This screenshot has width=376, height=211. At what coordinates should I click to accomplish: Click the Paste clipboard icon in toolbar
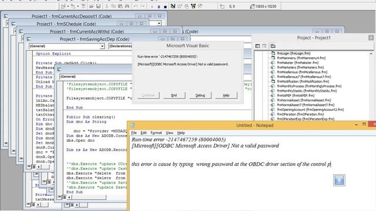(x=120, y=6)
